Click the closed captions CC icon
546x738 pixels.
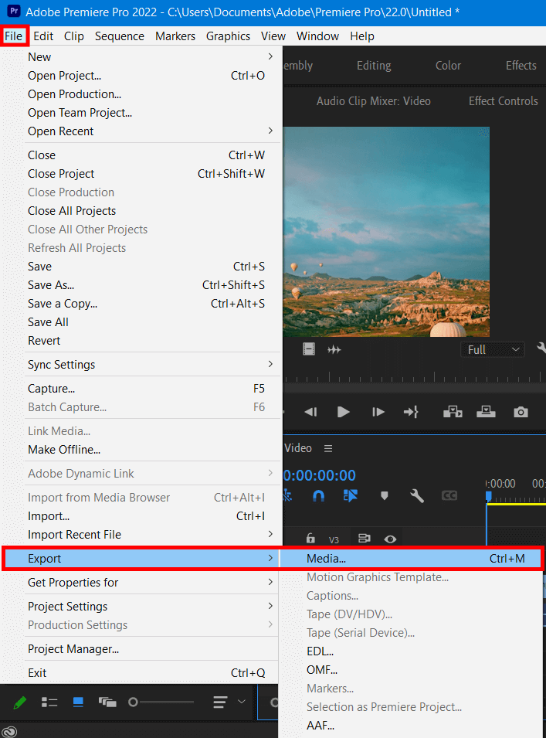pos(449,495)
